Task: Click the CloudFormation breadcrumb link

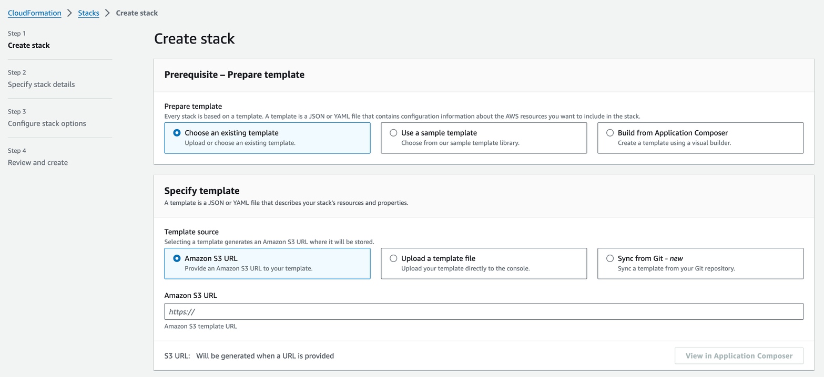Action: pos(34,13)
